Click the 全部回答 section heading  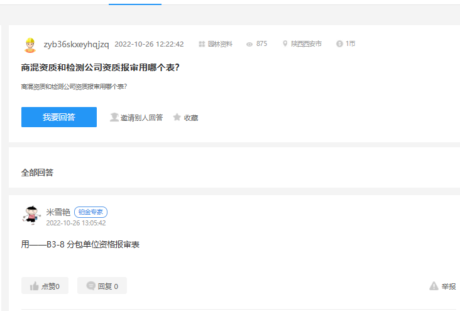pyautogui.click(x=37, y=172)
